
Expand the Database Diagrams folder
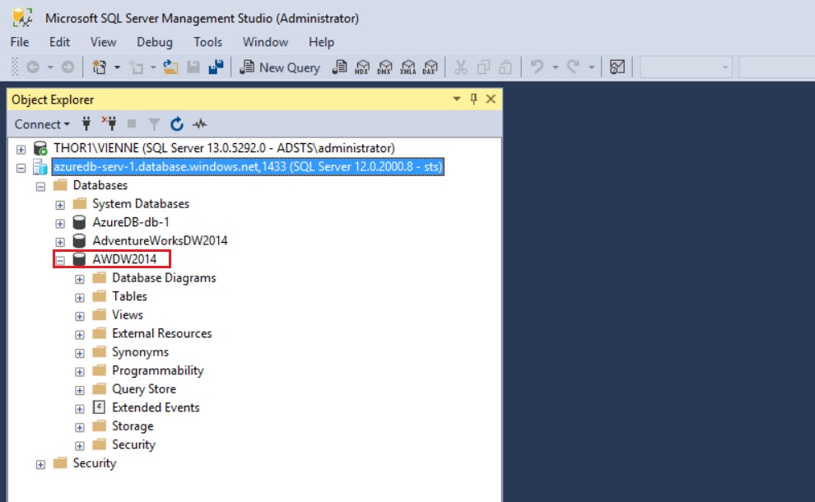point(80,280)
